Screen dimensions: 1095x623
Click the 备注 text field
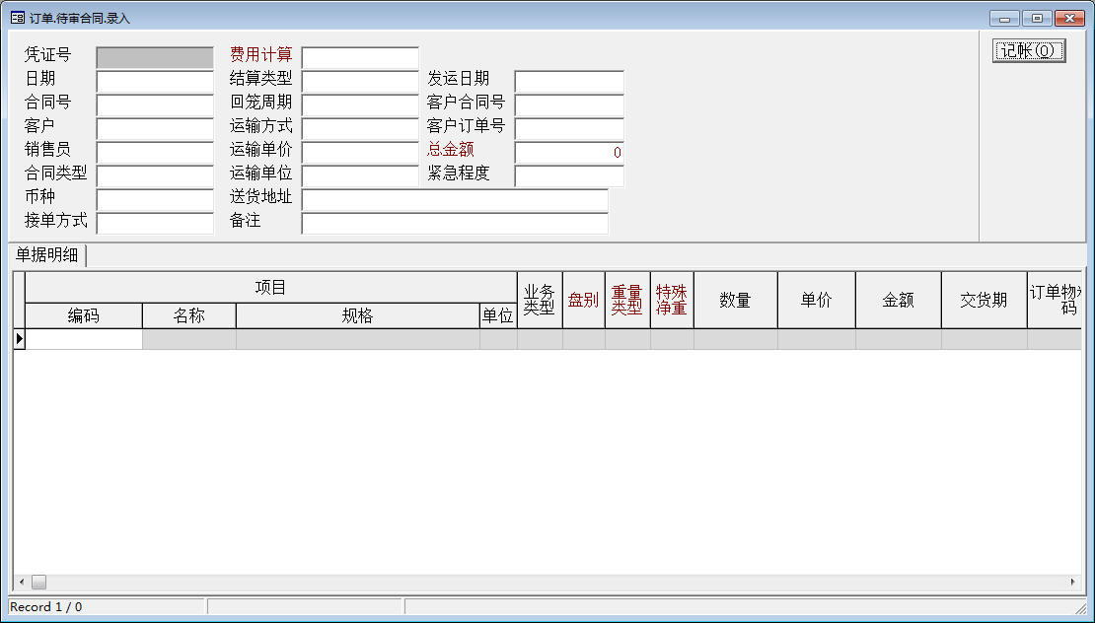click(x=455, y=224)
